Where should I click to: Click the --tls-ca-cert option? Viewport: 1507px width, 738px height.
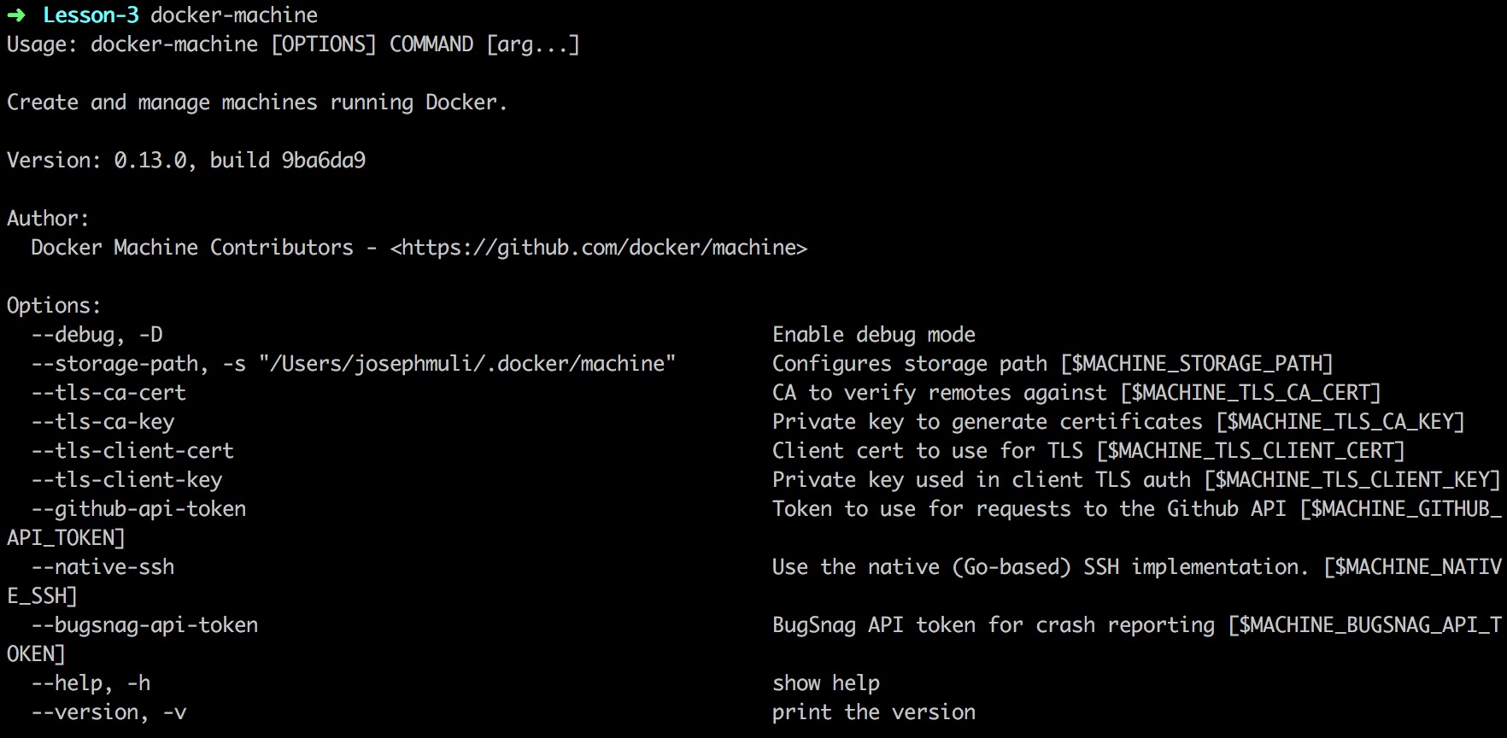pos(108,393)
